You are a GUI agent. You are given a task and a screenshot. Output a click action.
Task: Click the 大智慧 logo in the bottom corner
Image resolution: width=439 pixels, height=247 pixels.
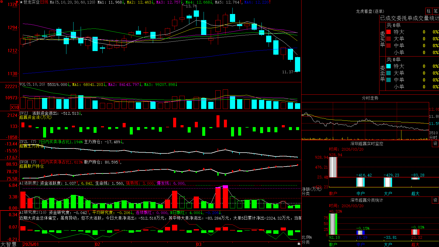[9, 244]
